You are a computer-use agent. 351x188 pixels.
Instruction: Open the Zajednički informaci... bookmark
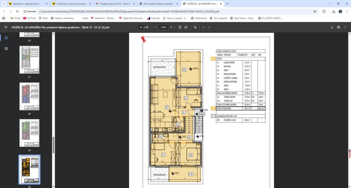click(x=132, y=18)
